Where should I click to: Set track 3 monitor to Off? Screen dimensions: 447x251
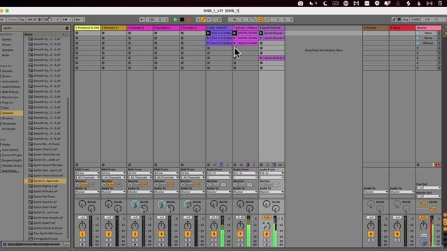pyautogui.click(x=145, y=185)
